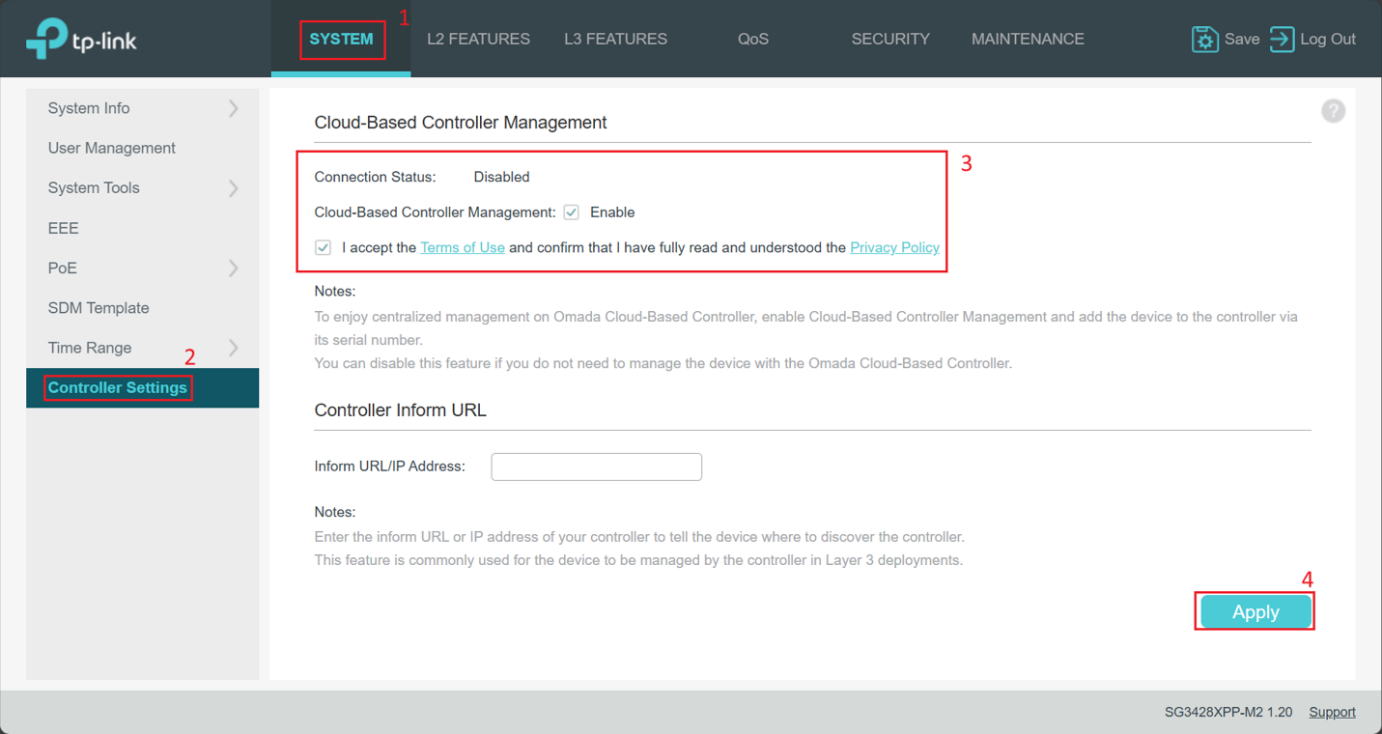Image resolution: width=1382 pixels, height=734 pixels.
Task: Open the help question mark icon
Action: 1333,111
